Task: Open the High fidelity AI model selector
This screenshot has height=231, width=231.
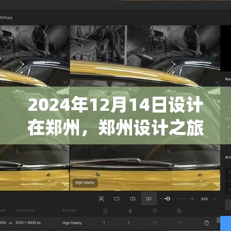Action: tap(72, 223)
